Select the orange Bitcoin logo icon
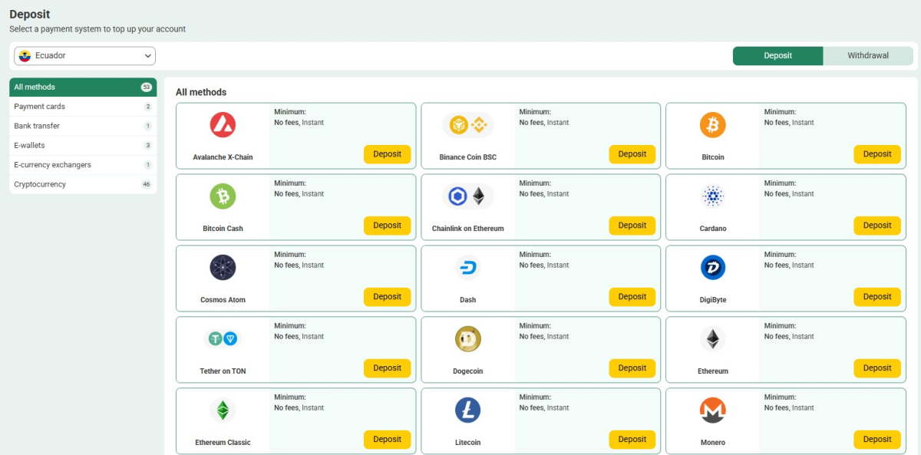Screen dimensions: 921x455 pyautogui.click(x=713, y=125)
